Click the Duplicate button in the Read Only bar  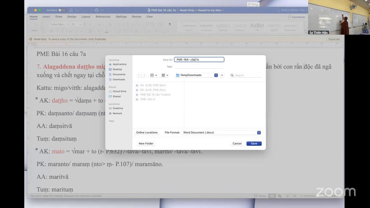pos(334,39)
